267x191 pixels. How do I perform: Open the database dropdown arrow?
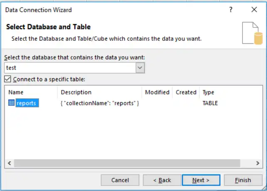click(140, 67)
